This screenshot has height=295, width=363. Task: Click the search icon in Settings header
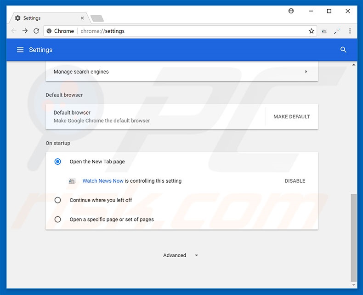[343, 50]
